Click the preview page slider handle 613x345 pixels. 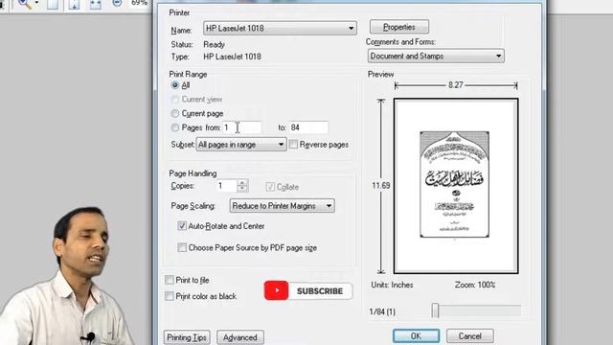click(x=435, y=310)
